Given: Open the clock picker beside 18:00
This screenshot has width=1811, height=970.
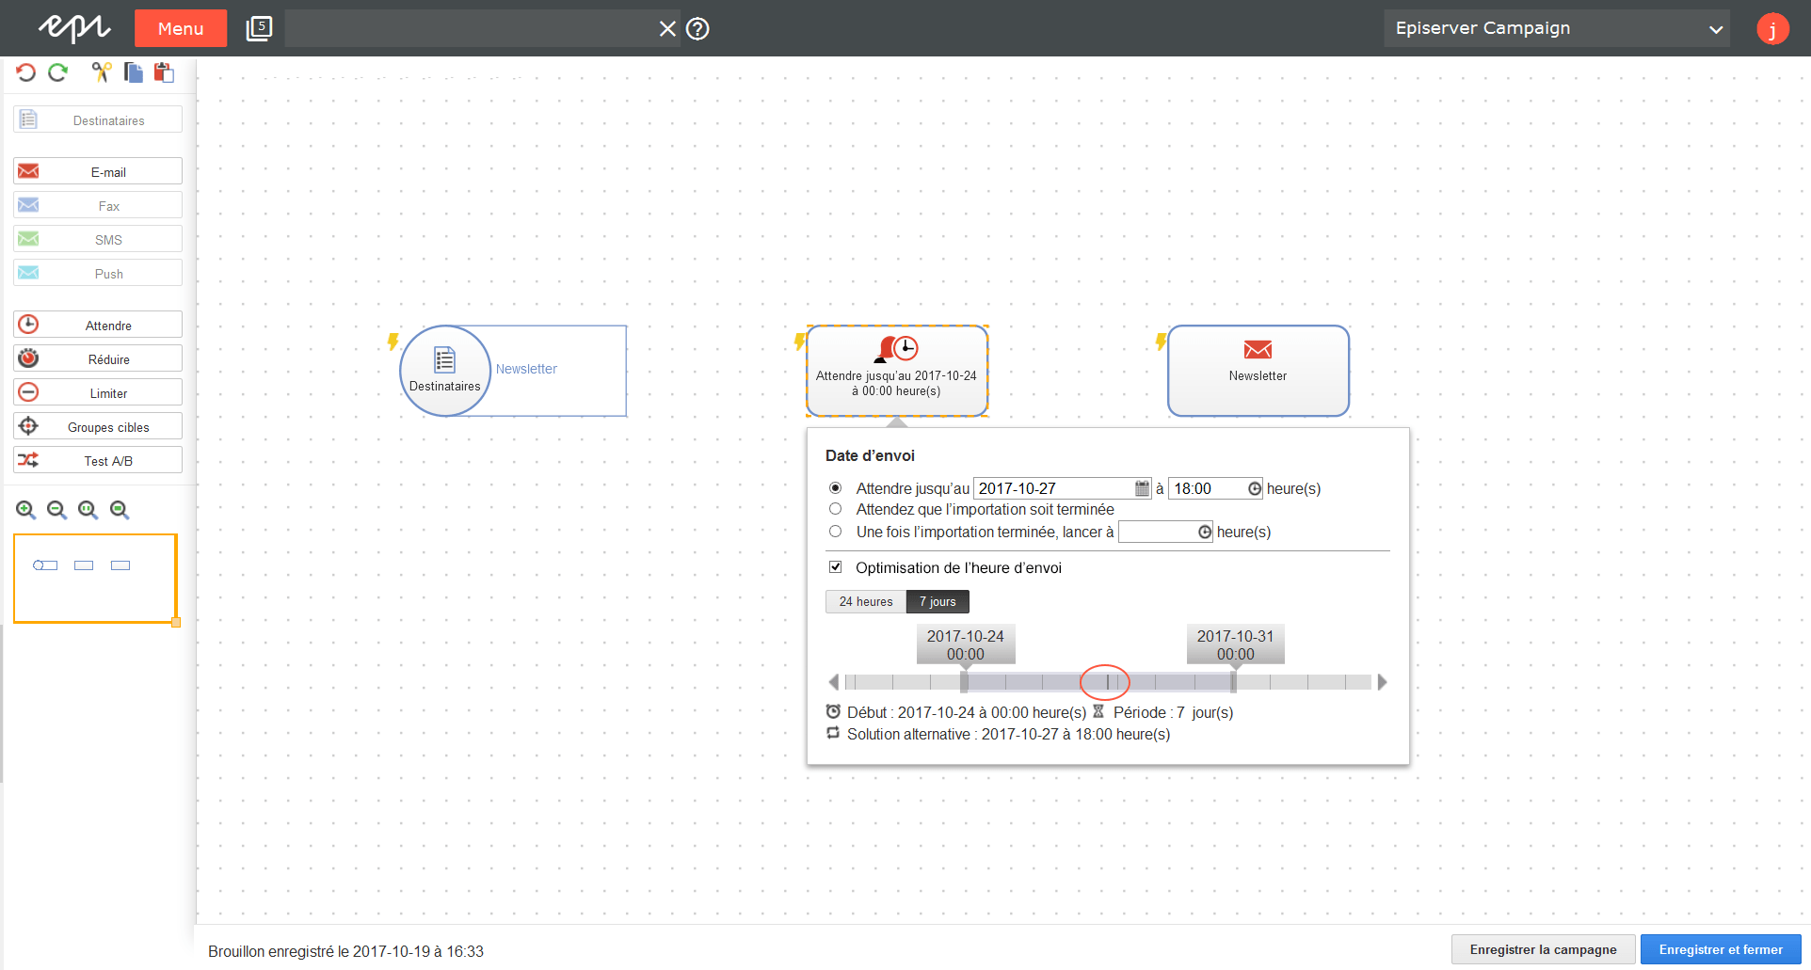Looking at the screenshot, I should point(1255,488).
